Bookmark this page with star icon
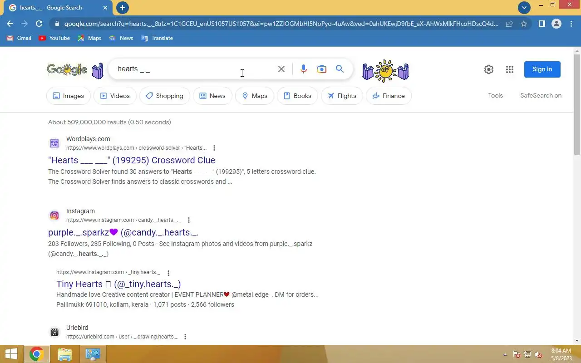 (x=524, y=24)
